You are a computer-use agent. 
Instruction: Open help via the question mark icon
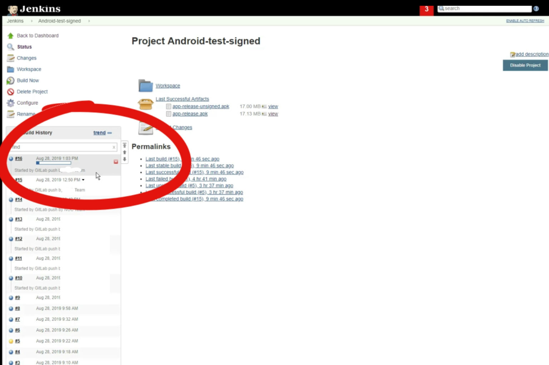(536, 8)
